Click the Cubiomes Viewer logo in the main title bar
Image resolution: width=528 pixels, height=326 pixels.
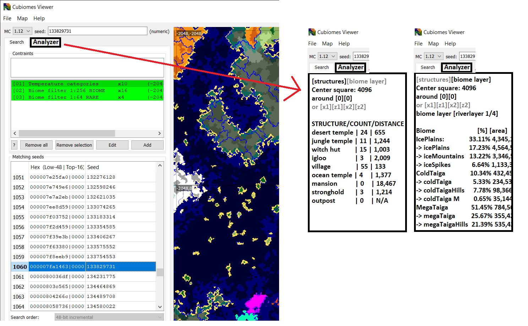[x=7, y=6]
